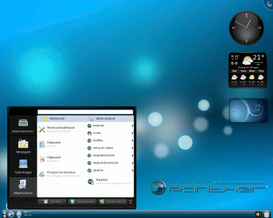Click the volume speaker icon in system tray
The height and width of the screenshot is (218, 273).
click(258, 214)
